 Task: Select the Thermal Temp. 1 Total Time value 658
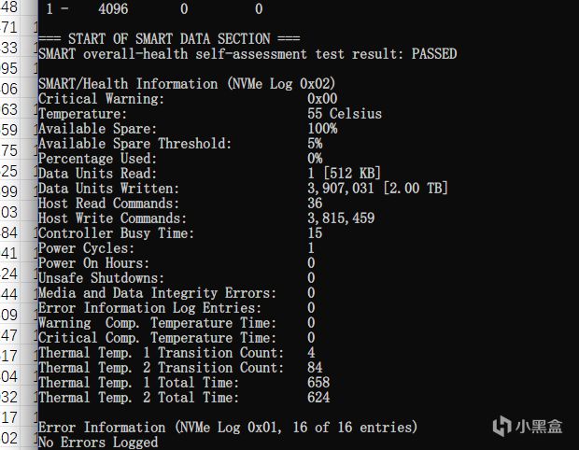pos(318,383)
